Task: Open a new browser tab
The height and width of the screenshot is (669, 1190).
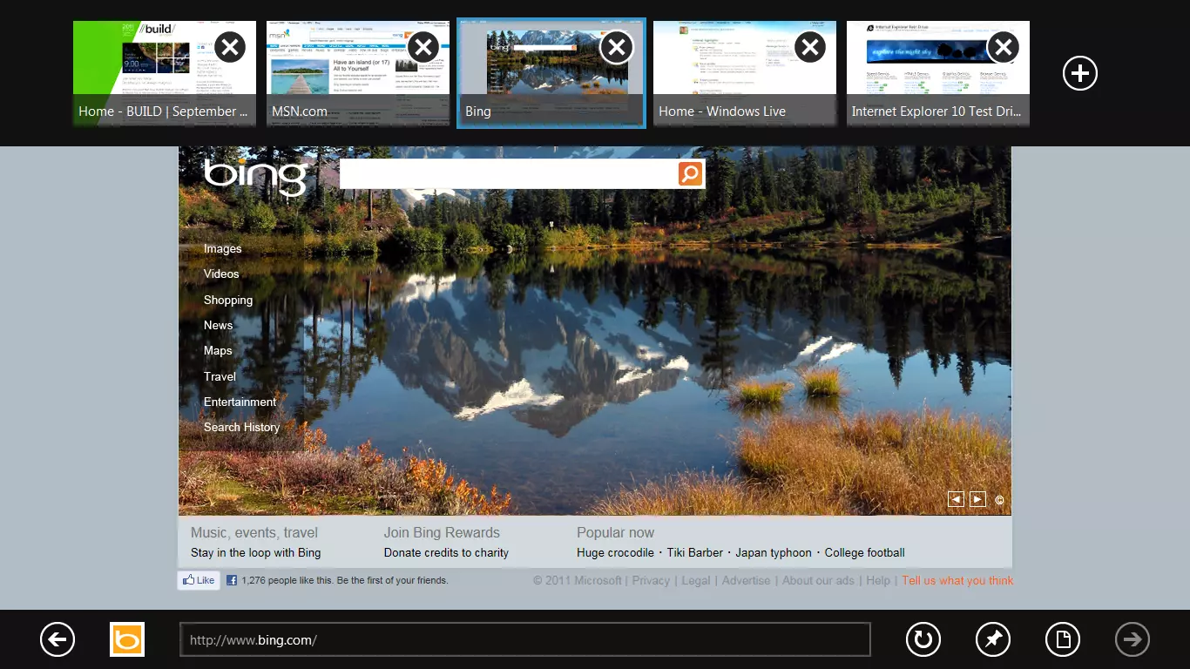Action: 1079,73
